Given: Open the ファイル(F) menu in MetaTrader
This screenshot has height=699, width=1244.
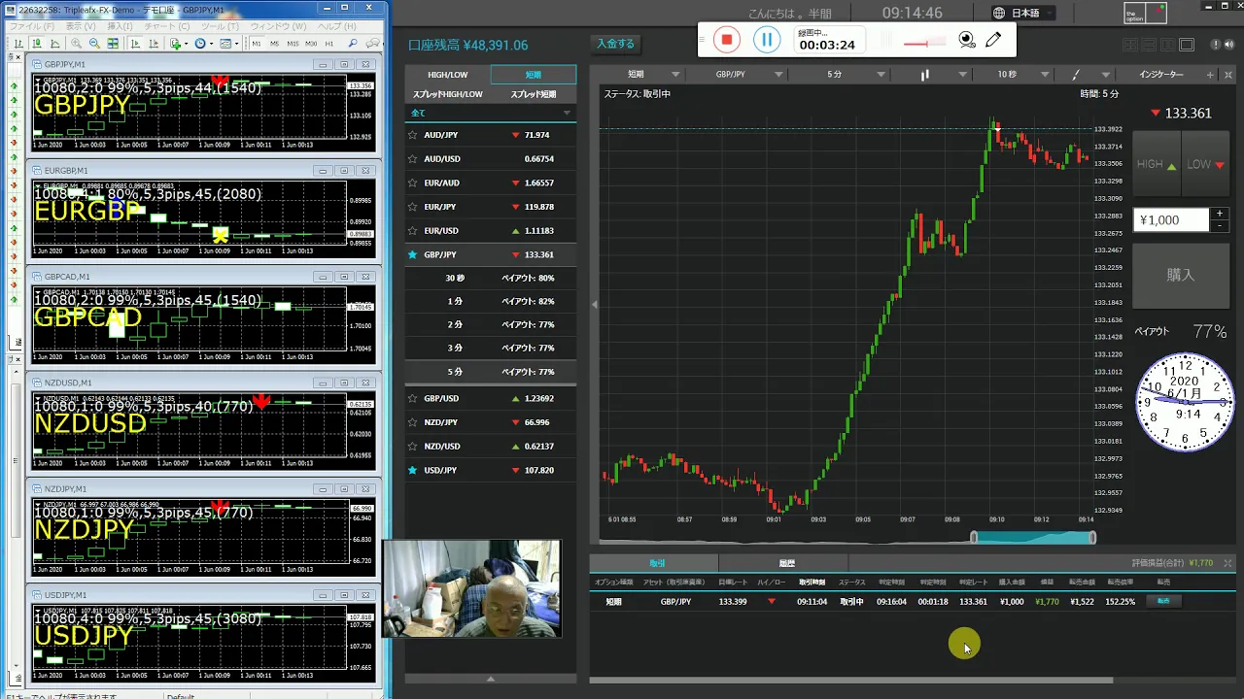Looking at the screenshot, I should [x=32, y=26].
